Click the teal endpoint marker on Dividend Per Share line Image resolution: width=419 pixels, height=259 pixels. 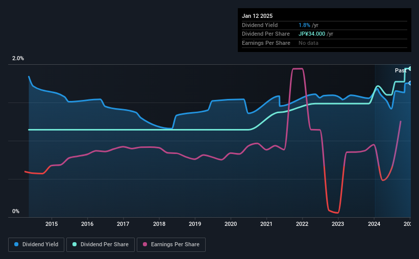[410, 69]
